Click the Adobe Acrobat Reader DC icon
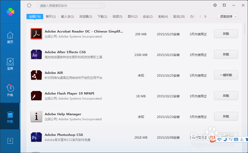The width and height of the screenshot is (248, 153). coord(36,34)
